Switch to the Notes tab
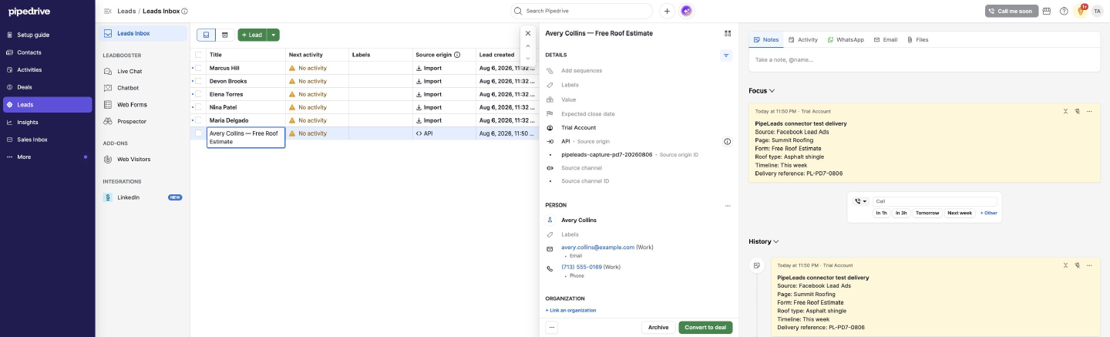The height and width of the screenshot is (337, 1110). coord(766,39)
